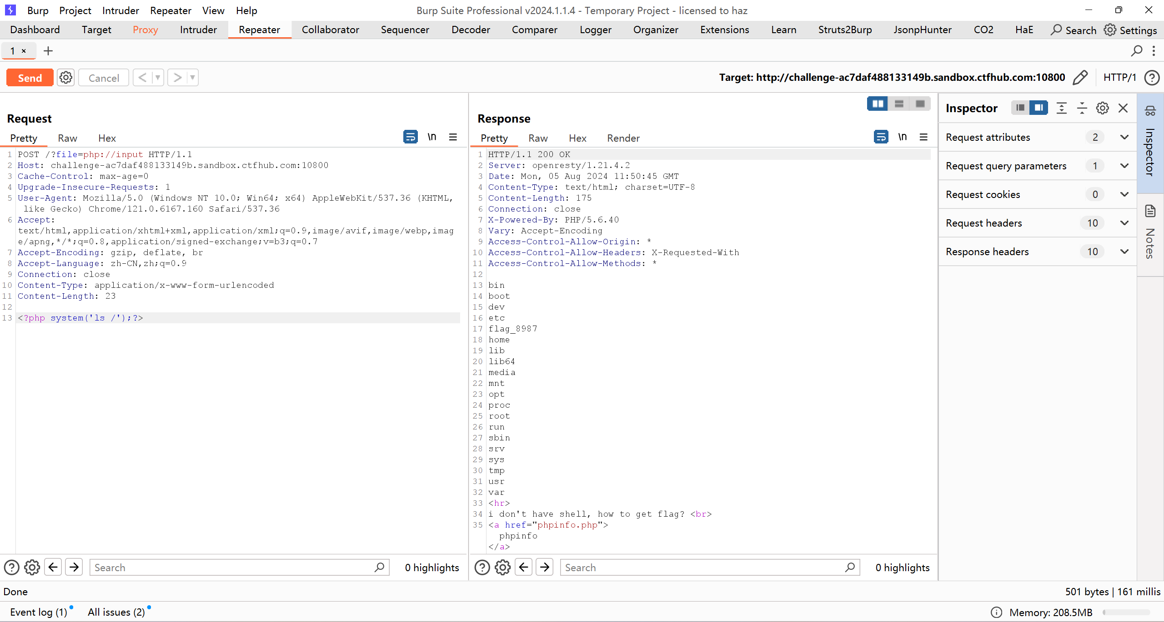Select side-by-side layout view
This screenshot has width=1164, height=622.
coord(878,104)
